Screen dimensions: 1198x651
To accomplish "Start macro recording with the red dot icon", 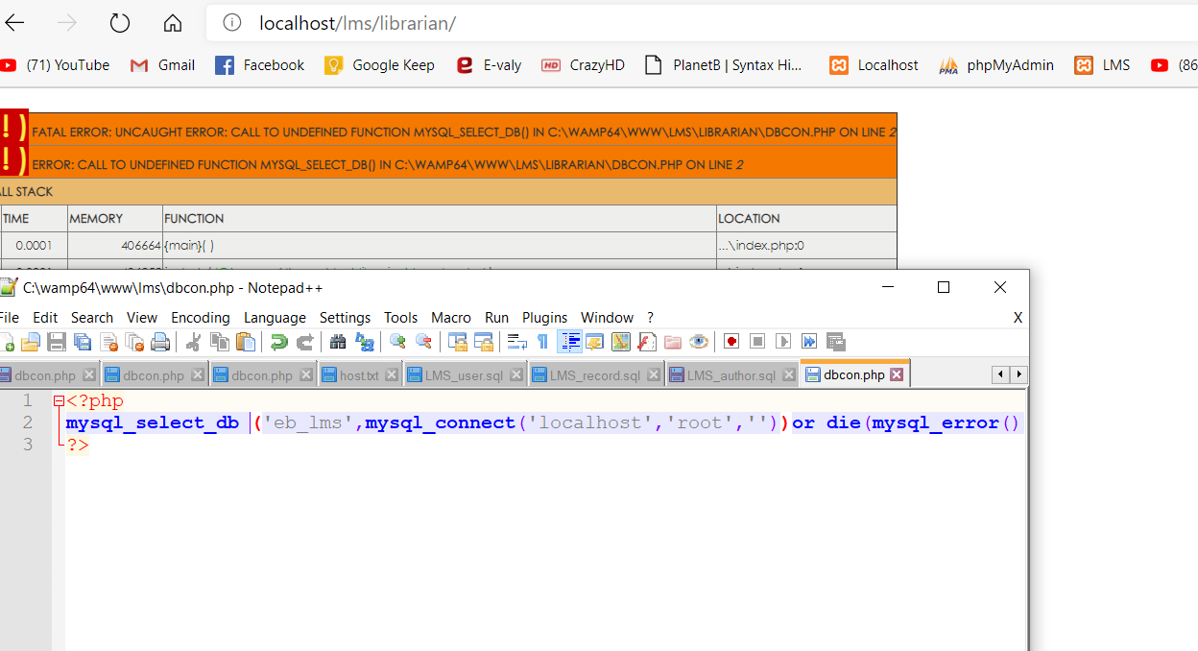I will pyautogui.click(x=731, y=341).
